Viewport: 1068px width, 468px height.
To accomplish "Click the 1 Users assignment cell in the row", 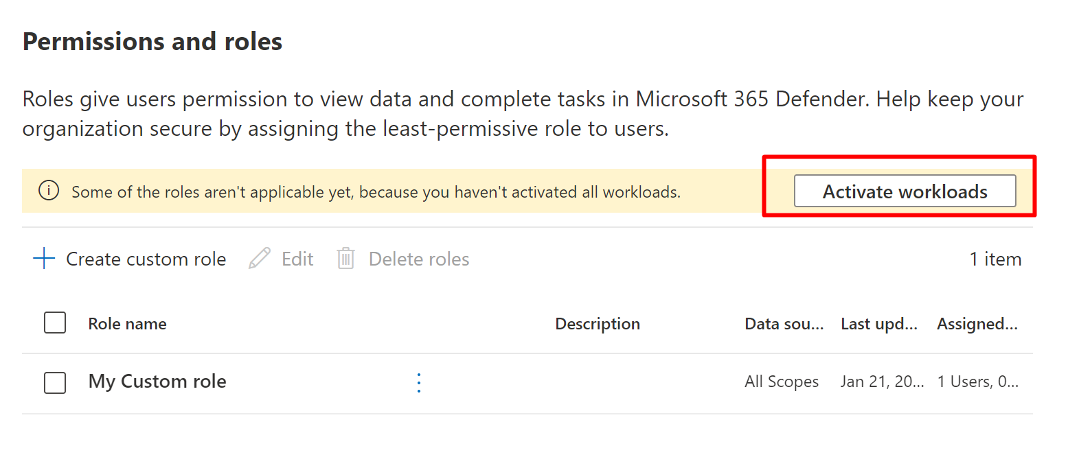I will coord(977,382).
